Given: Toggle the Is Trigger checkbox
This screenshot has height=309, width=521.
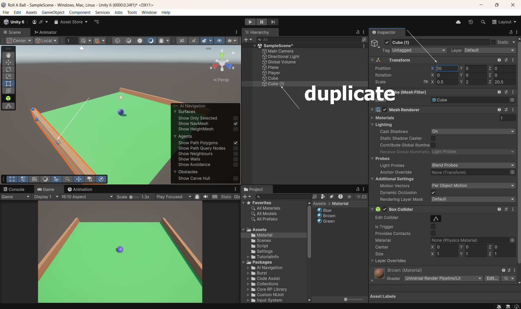Looking at the screenshot, I should point(433,227).
